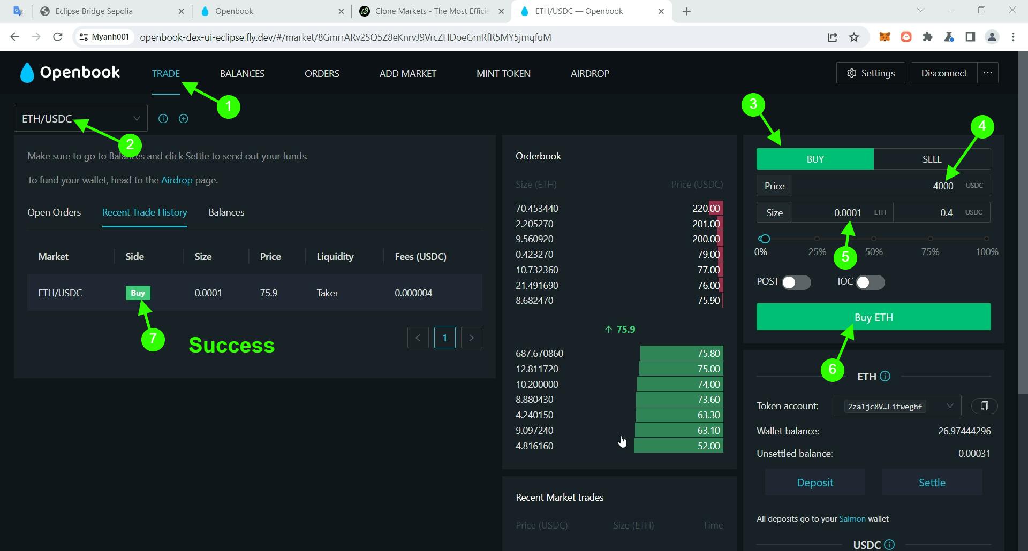Toggle the IOC switch
The width and height of the screenshot is (1028, 551).
[870, 282]
